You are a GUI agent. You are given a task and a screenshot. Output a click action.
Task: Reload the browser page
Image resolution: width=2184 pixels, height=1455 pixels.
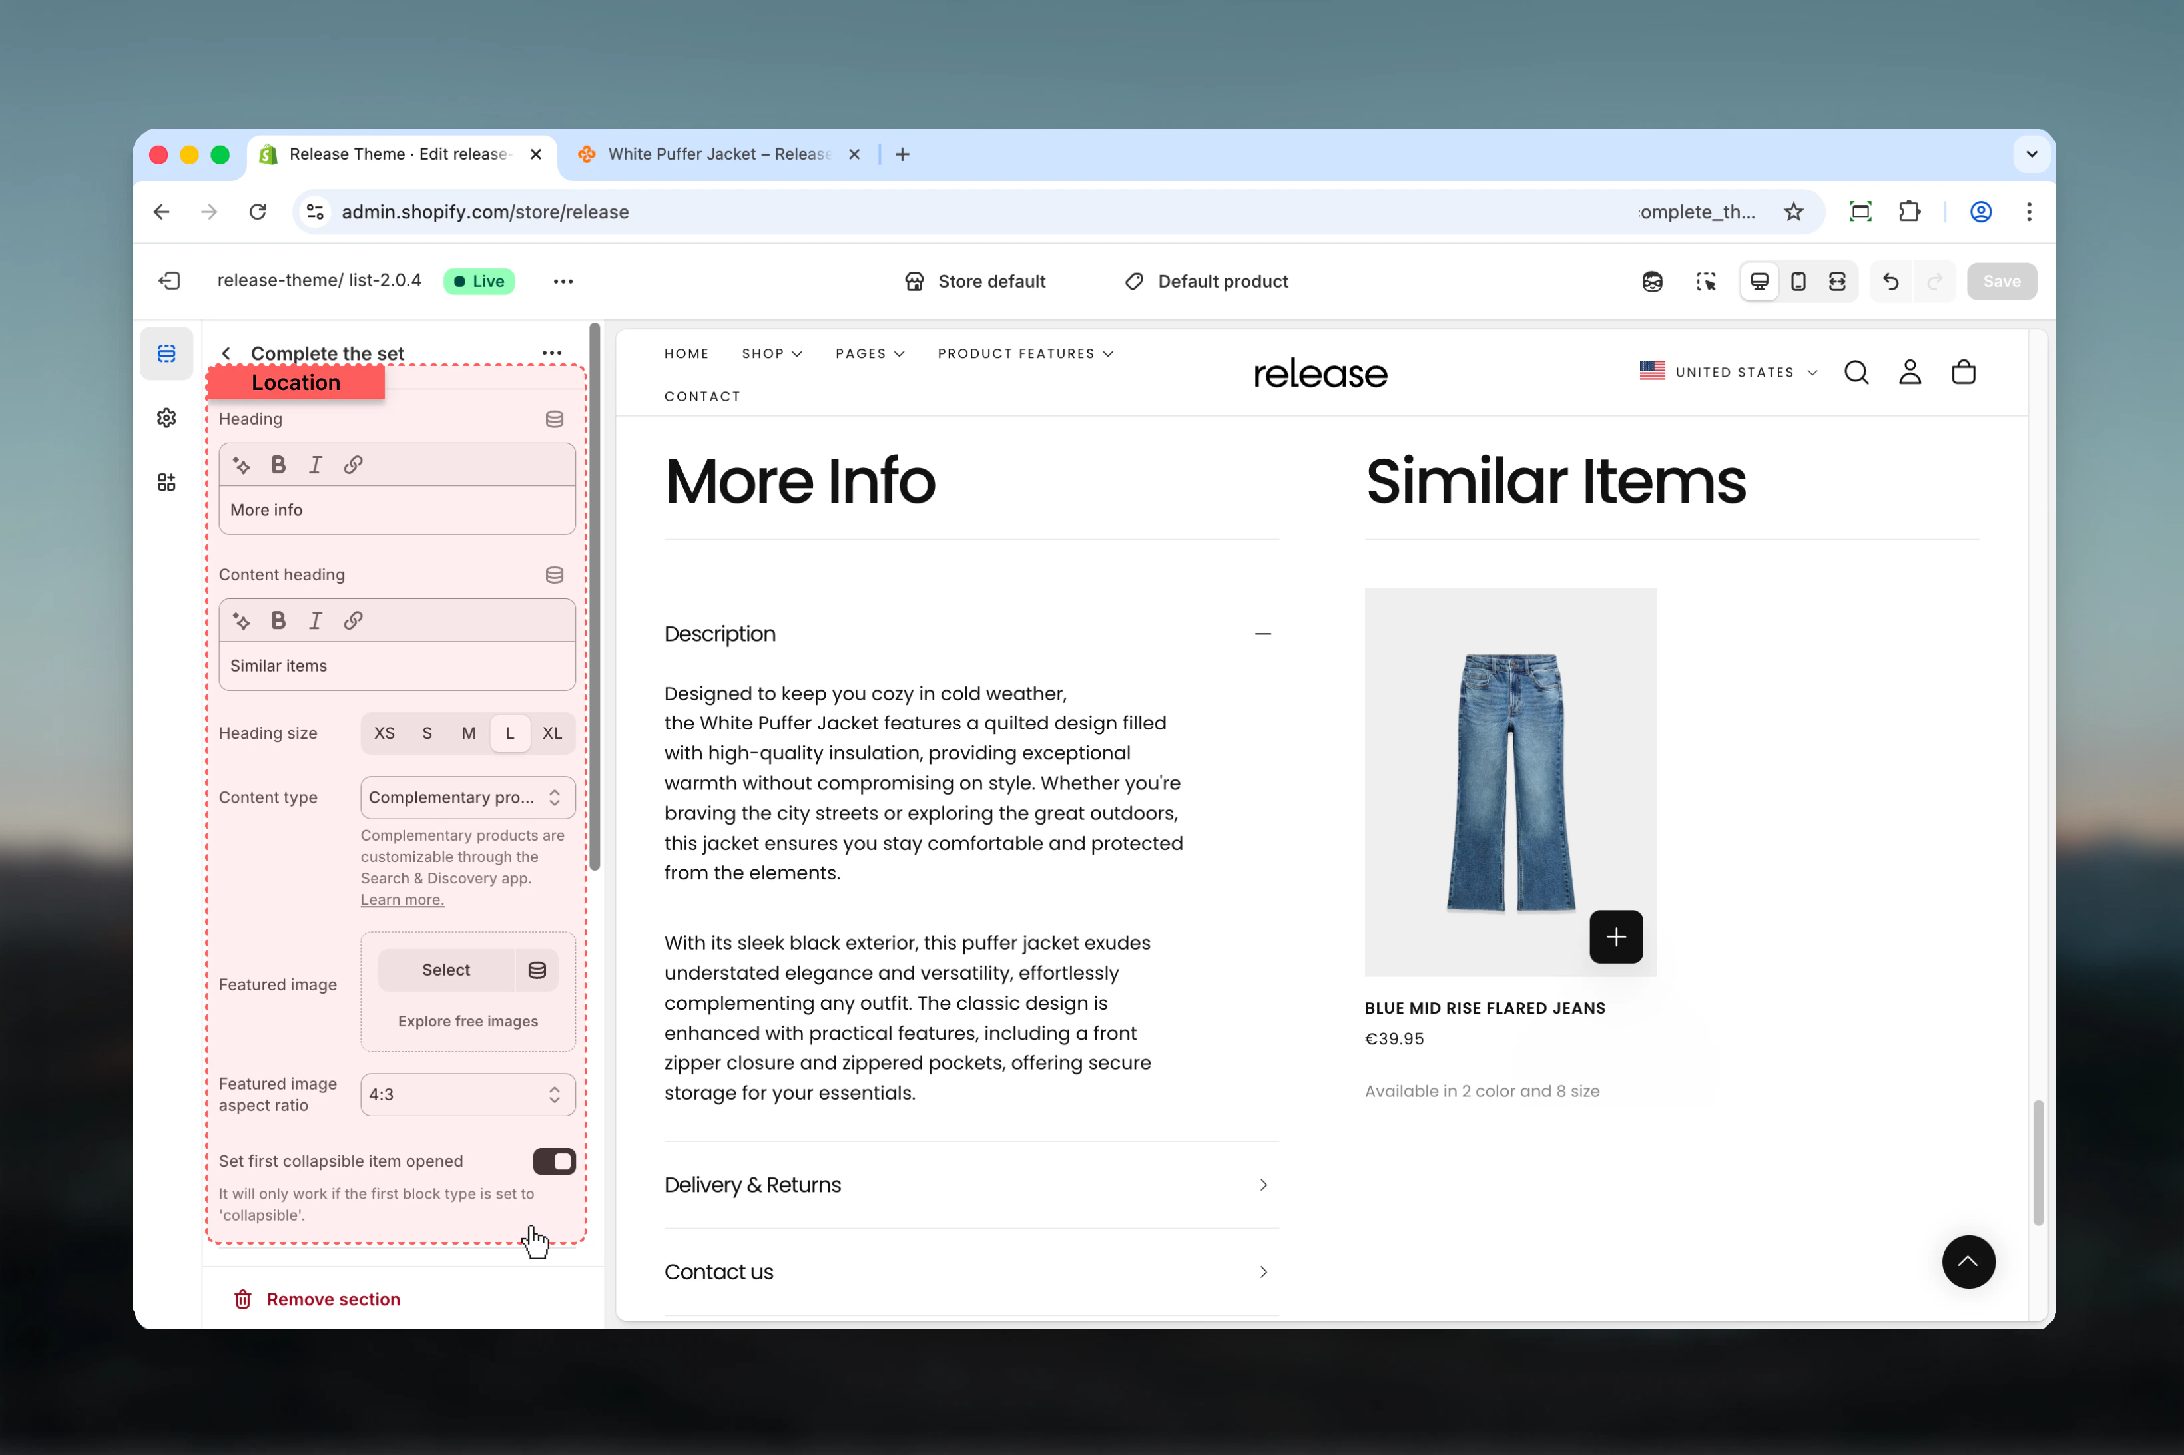pyautogui.click(x=258, y=212)
